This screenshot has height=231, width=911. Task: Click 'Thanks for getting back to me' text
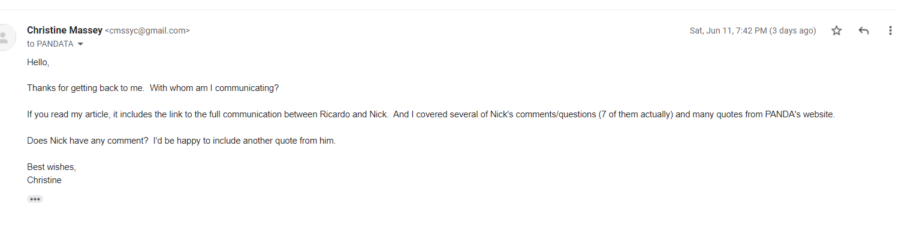click(x=85, y=88)
